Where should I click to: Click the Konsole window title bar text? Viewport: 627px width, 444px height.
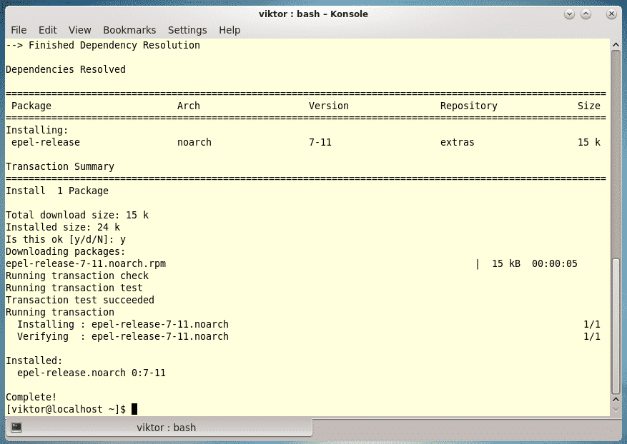313,14
